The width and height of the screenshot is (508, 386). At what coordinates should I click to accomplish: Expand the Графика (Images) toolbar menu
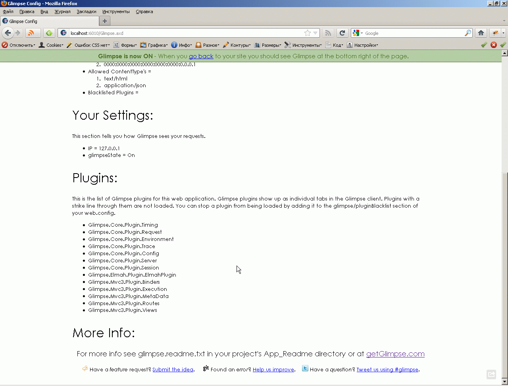point(154,45)
